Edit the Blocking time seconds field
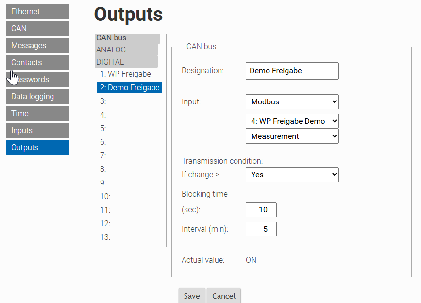421x303 pixels. click(x=261, y=210)
